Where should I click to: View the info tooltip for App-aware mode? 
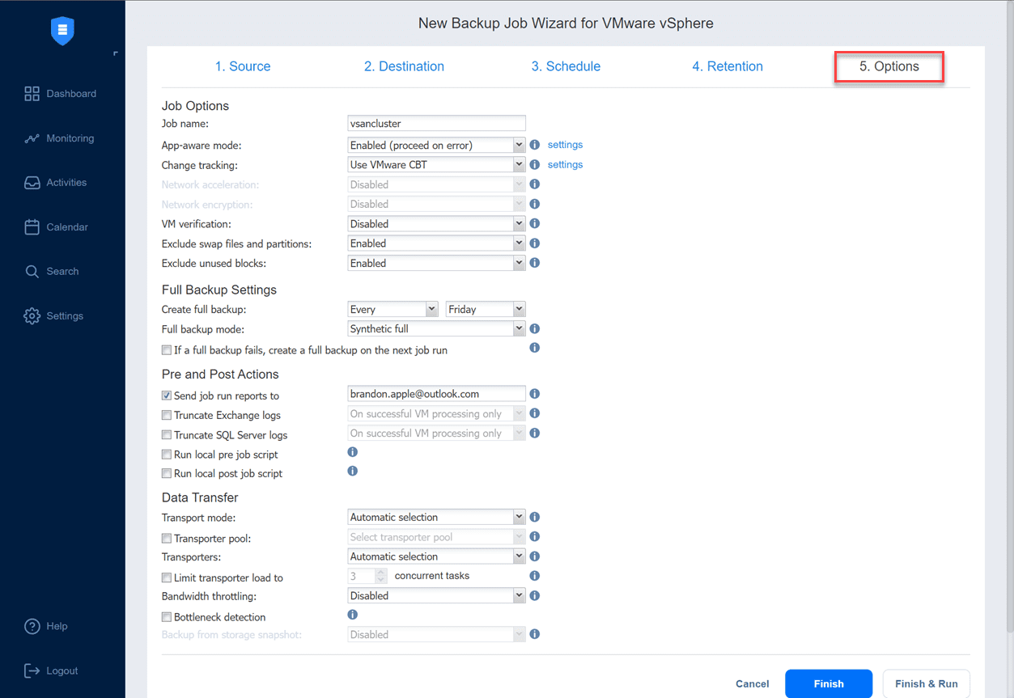point(534,145)
